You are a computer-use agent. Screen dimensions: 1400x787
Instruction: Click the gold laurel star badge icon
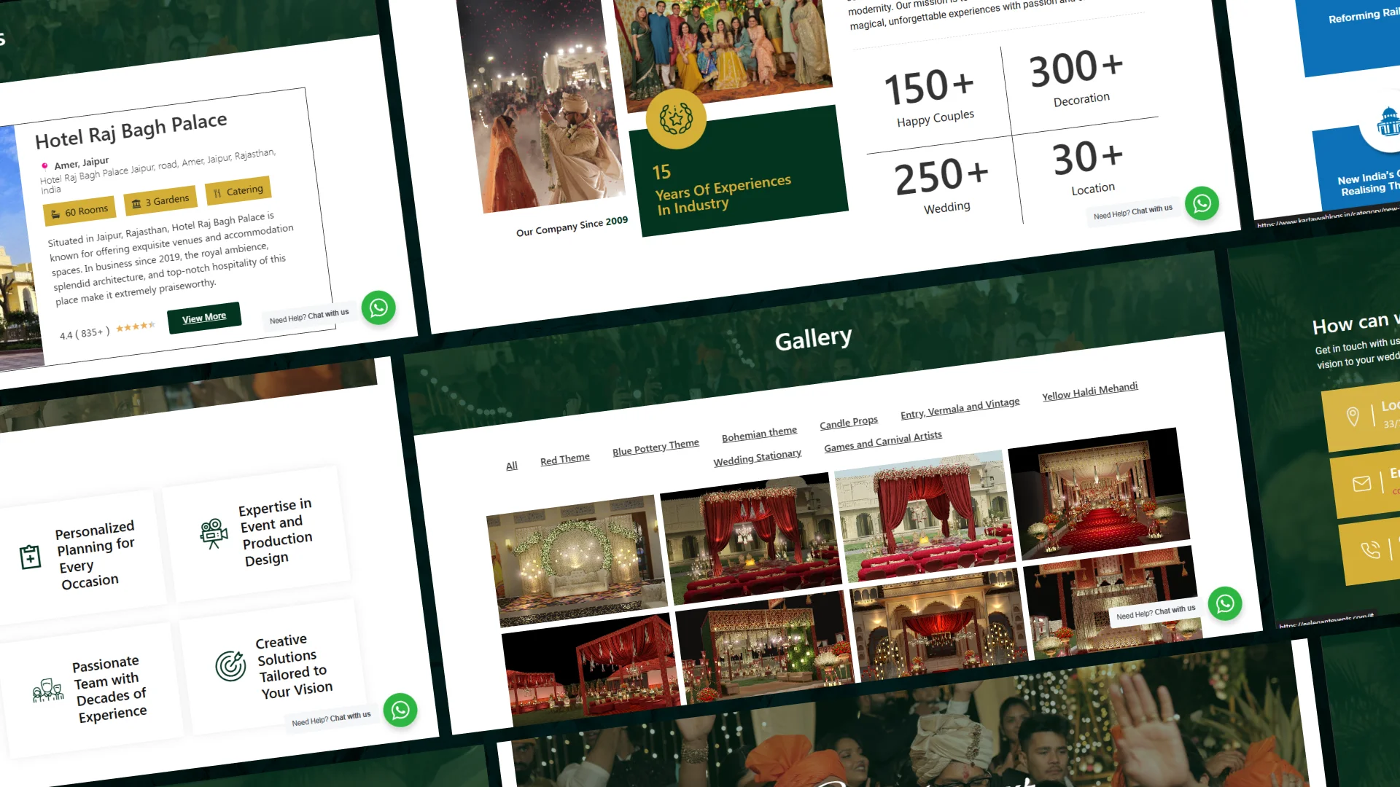(x=676, y=119)
